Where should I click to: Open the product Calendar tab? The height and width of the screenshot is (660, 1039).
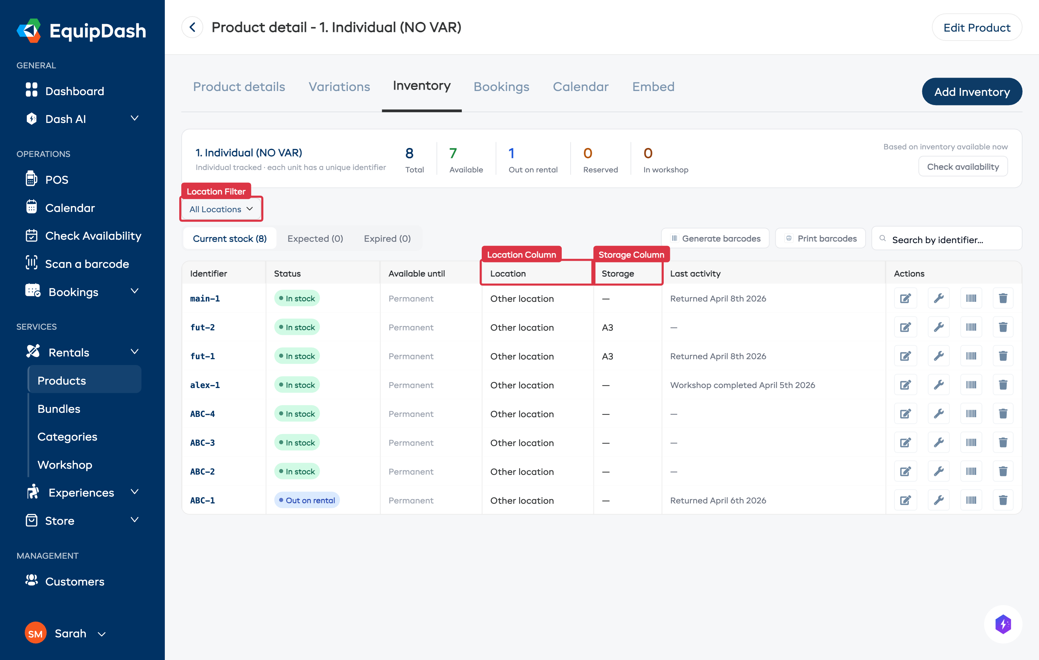(581, 87)
